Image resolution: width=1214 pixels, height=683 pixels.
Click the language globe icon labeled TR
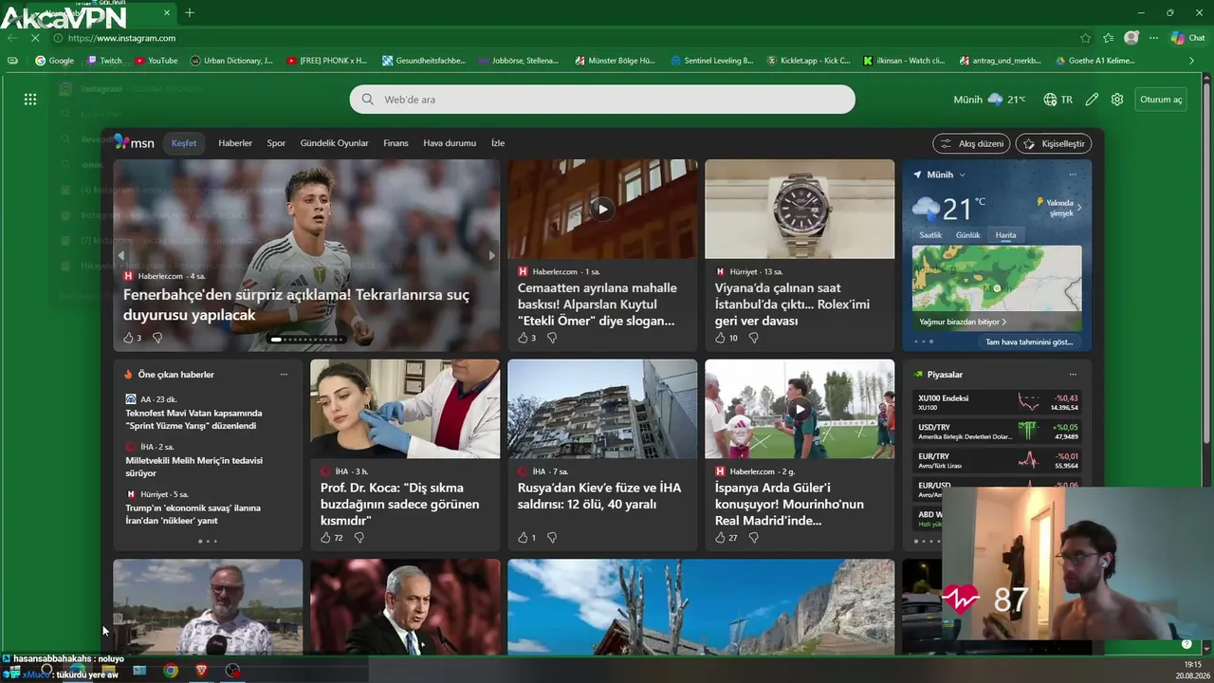coord(1058,100)
